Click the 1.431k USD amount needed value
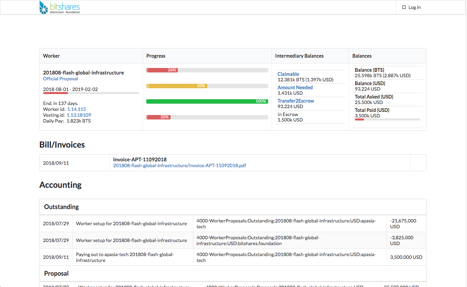Image resolution: width=467 pixels, height=287 pixels. click(x=290, y=93)
